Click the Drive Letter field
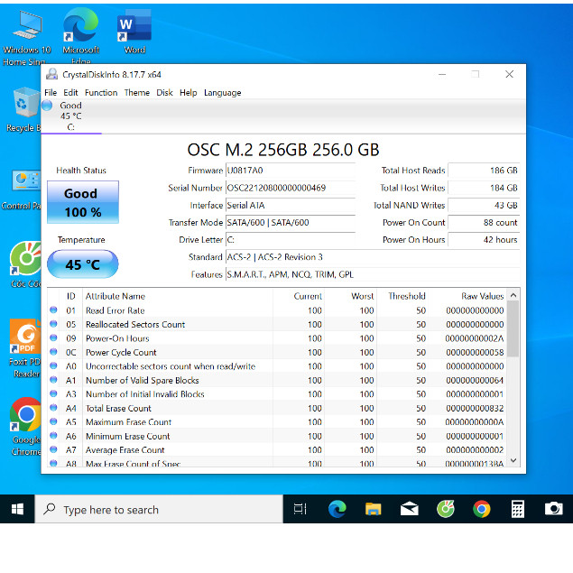 pyautogui.click(x=291, y=240)
